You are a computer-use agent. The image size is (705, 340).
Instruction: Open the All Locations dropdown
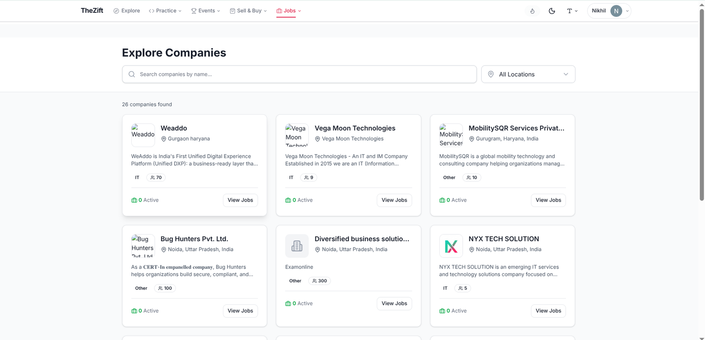coord(528,74)
